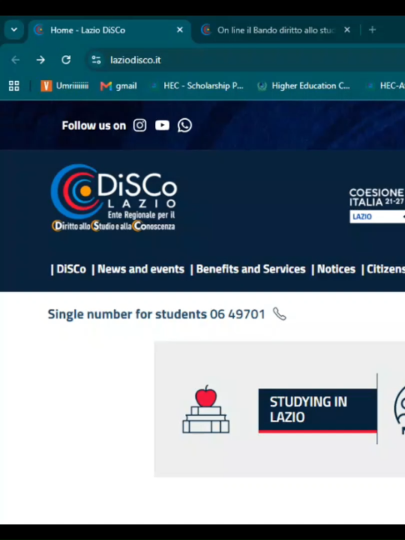The image size is (405, 540).
Task: Click the DiSCo Lazio logo
Action: click(113, 197)
